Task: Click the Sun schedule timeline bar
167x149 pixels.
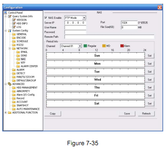Action: pyautogui.click(x=96, y=56)
